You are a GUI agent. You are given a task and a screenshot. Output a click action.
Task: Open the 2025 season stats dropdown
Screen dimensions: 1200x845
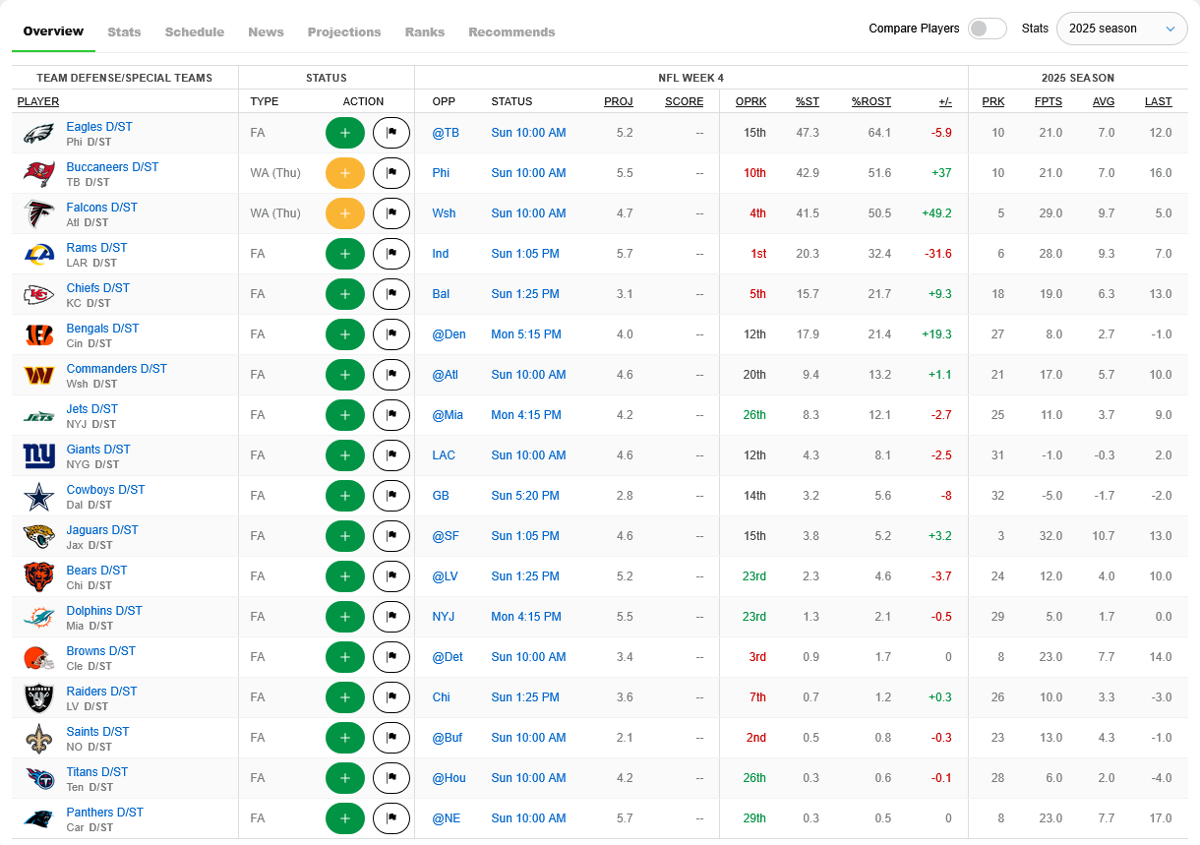coord(1122,29)
